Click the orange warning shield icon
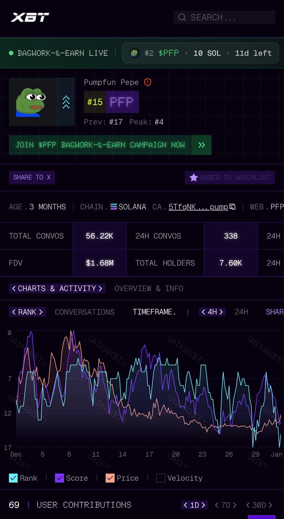 (x=148, y=82)
